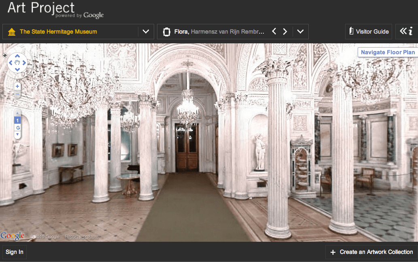Click the Google logo in the street view corner

pos(12,236)
